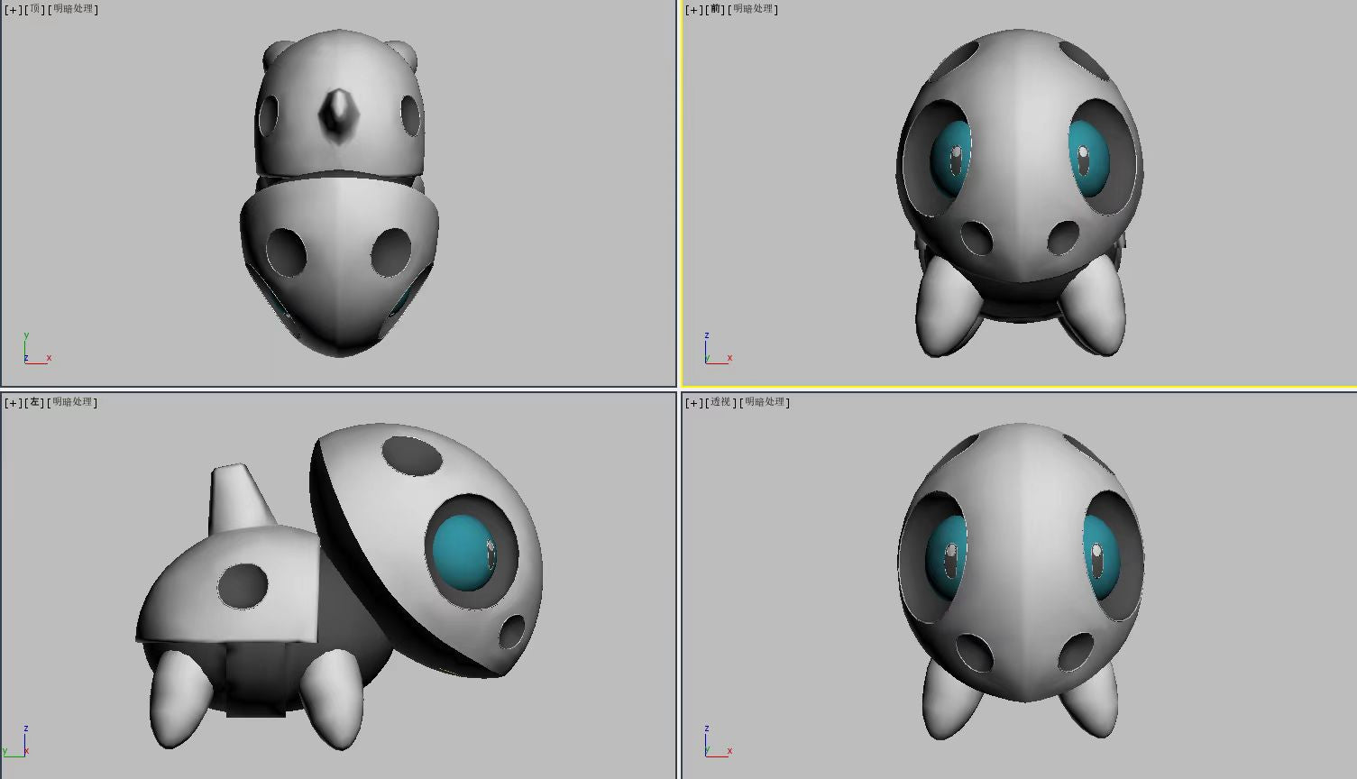1357x779 pixels.
Task: Click the 左 view label in bottom-left viewport
Action: click(x=35, y=402)
